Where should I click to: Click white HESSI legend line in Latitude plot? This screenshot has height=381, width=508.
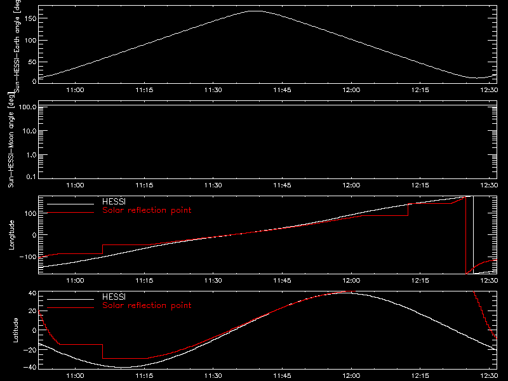[70, 299]
